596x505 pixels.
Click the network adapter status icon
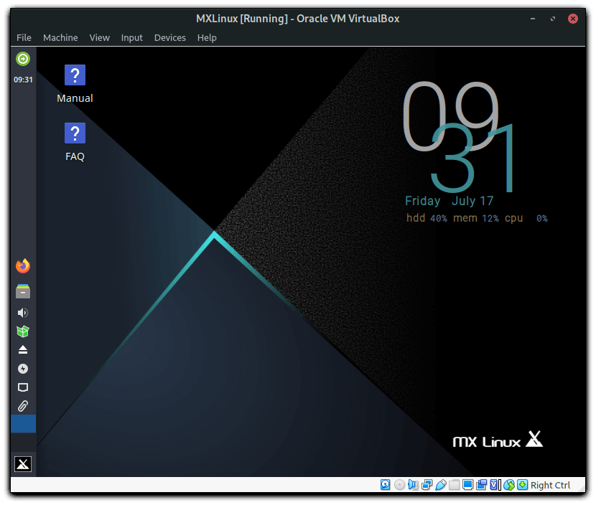pos(427,485)
